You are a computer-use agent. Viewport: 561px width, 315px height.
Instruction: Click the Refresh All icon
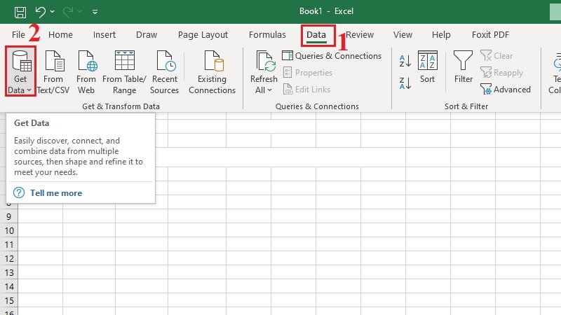point(266,61)
